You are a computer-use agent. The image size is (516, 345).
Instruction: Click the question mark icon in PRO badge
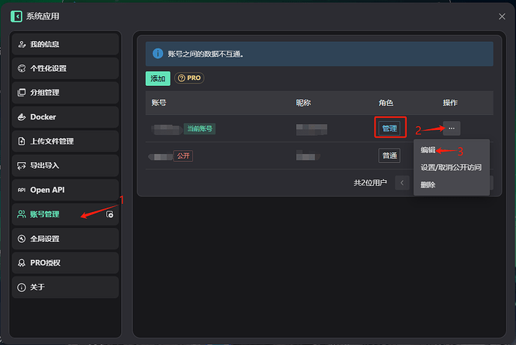pos(181,78)
